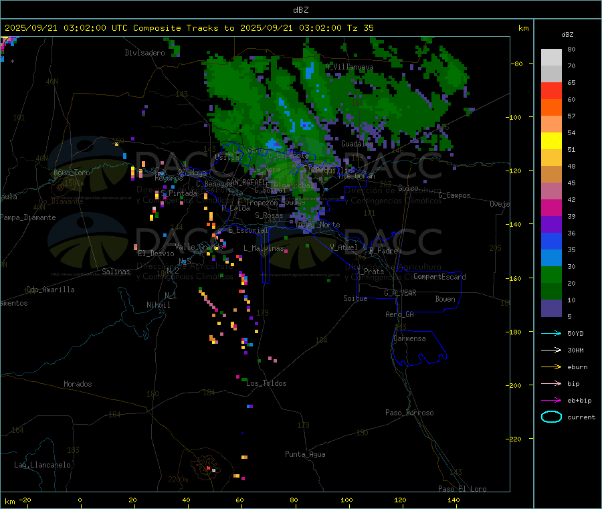Click the timestamp '2025/09/21 03:02:00 UTC' header
This screenshot has width=602, height=509.
pos(66,28)
